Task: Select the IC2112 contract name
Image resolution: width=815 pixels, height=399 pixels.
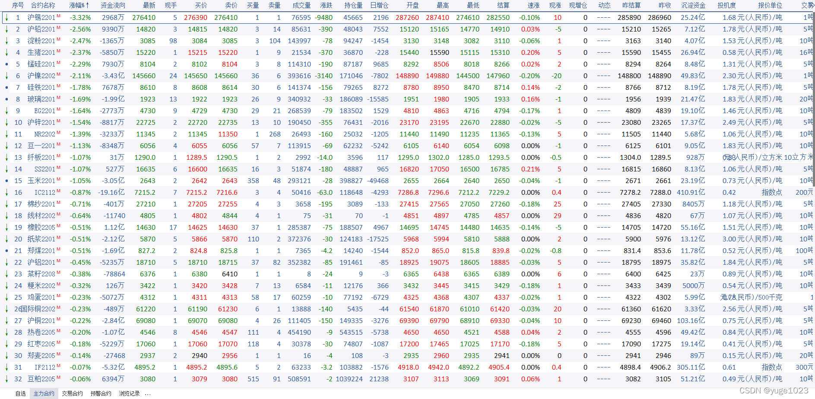Action: (x=45, y=193)
